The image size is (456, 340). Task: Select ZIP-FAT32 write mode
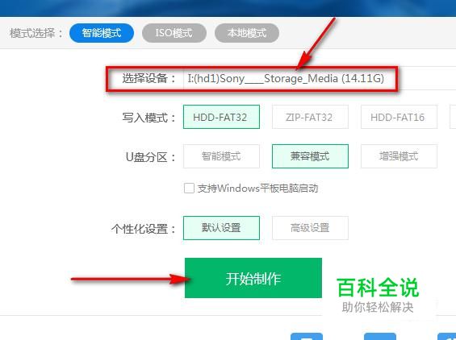310,117
